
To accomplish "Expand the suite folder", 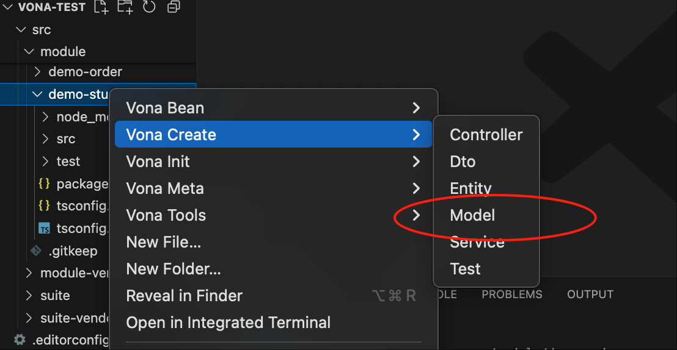I will [29, 296].
